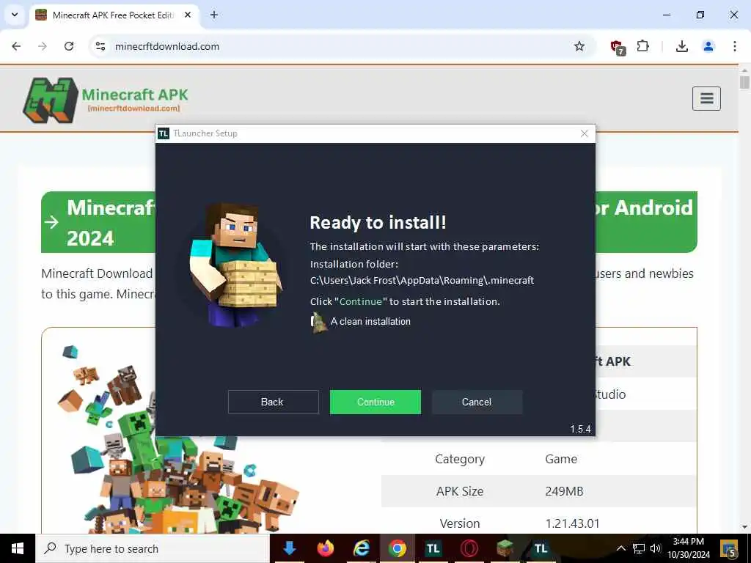
Task: Open the tab search dropdown chevron
Action: click(x=15, y=15)
